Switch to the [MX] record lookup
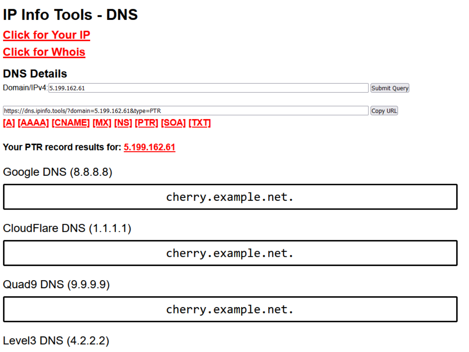This screenshot has height=352, width=469. coord(102,123)
